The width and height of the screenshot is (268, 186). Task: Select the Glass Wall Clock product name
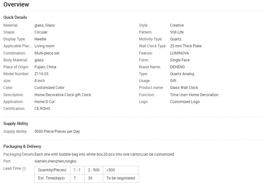pos(184,88)
